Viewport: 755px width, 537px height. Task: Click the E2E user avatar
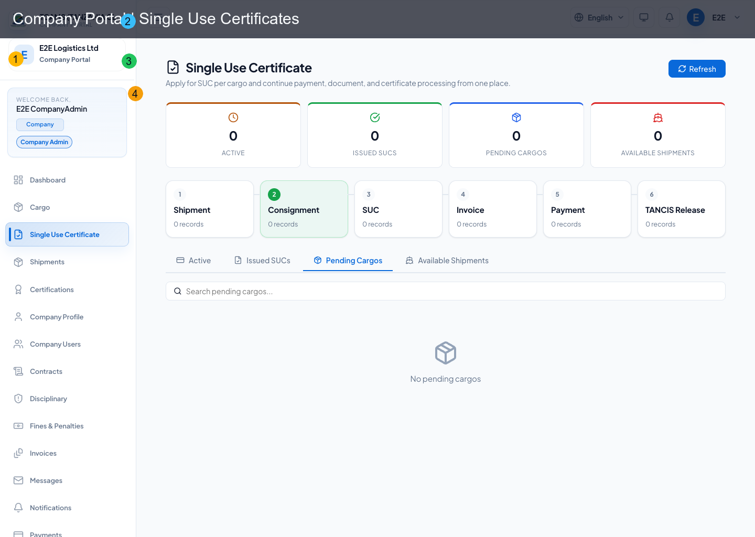click(x=696, y=17)
